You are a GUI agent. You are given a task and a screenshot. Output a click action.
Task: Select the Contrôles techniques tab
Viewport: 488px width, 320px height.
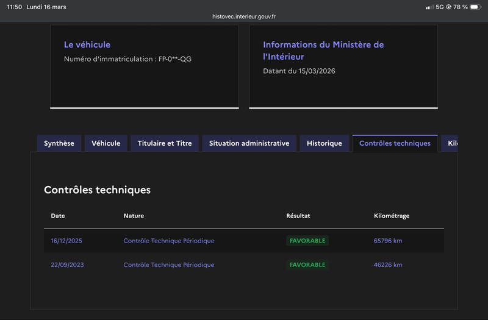pos(395,143)
